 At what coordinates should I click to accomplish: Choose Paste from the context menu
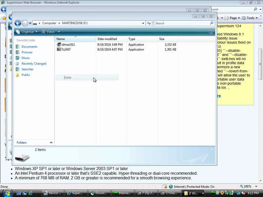click(x=87, y=77)
